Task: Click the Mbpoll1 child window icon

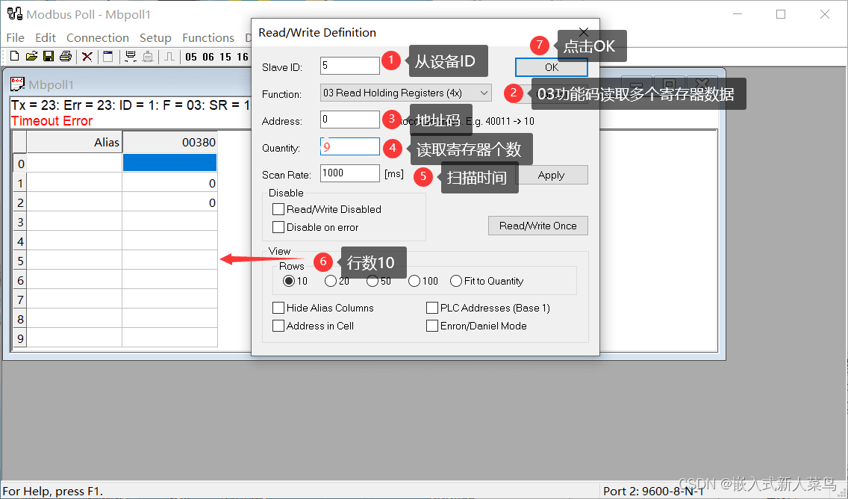Action: 17,84
